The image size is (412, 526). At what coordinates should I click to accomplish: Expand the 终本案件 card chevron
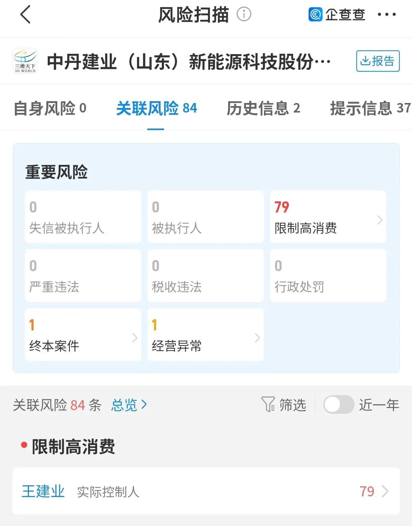135,338
